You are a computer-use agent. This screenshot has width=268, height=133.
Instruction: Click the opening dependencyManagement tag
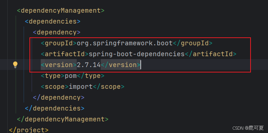[61, 11]
